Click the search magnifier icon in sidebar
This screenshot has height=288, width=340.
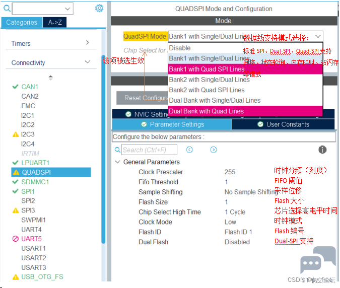click(x=7, y=8)
